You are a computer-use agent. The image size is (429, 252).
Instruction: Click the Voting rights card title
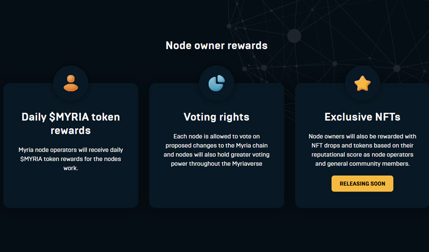click(x=217, y=117)
